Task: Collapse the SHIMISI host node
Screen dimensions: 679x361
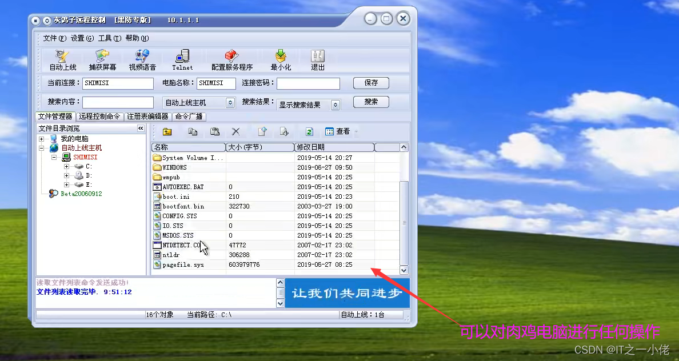Action: [54, 158]
